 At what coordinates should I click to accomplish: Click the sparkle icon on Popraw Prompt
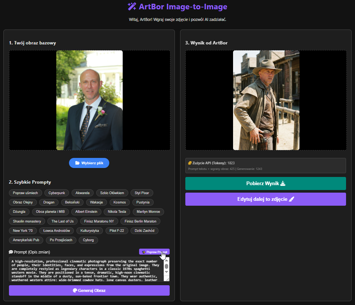144,252
